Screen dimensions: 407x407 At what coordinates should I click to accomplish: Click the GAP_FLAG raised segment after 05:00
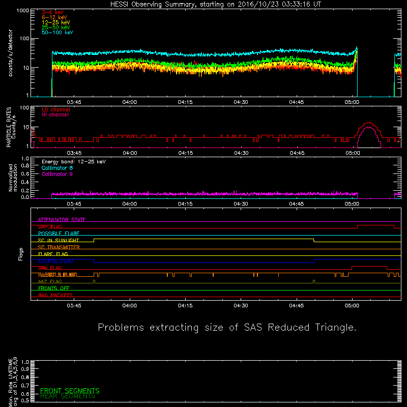pyautogui.click(x=375, y=225)
